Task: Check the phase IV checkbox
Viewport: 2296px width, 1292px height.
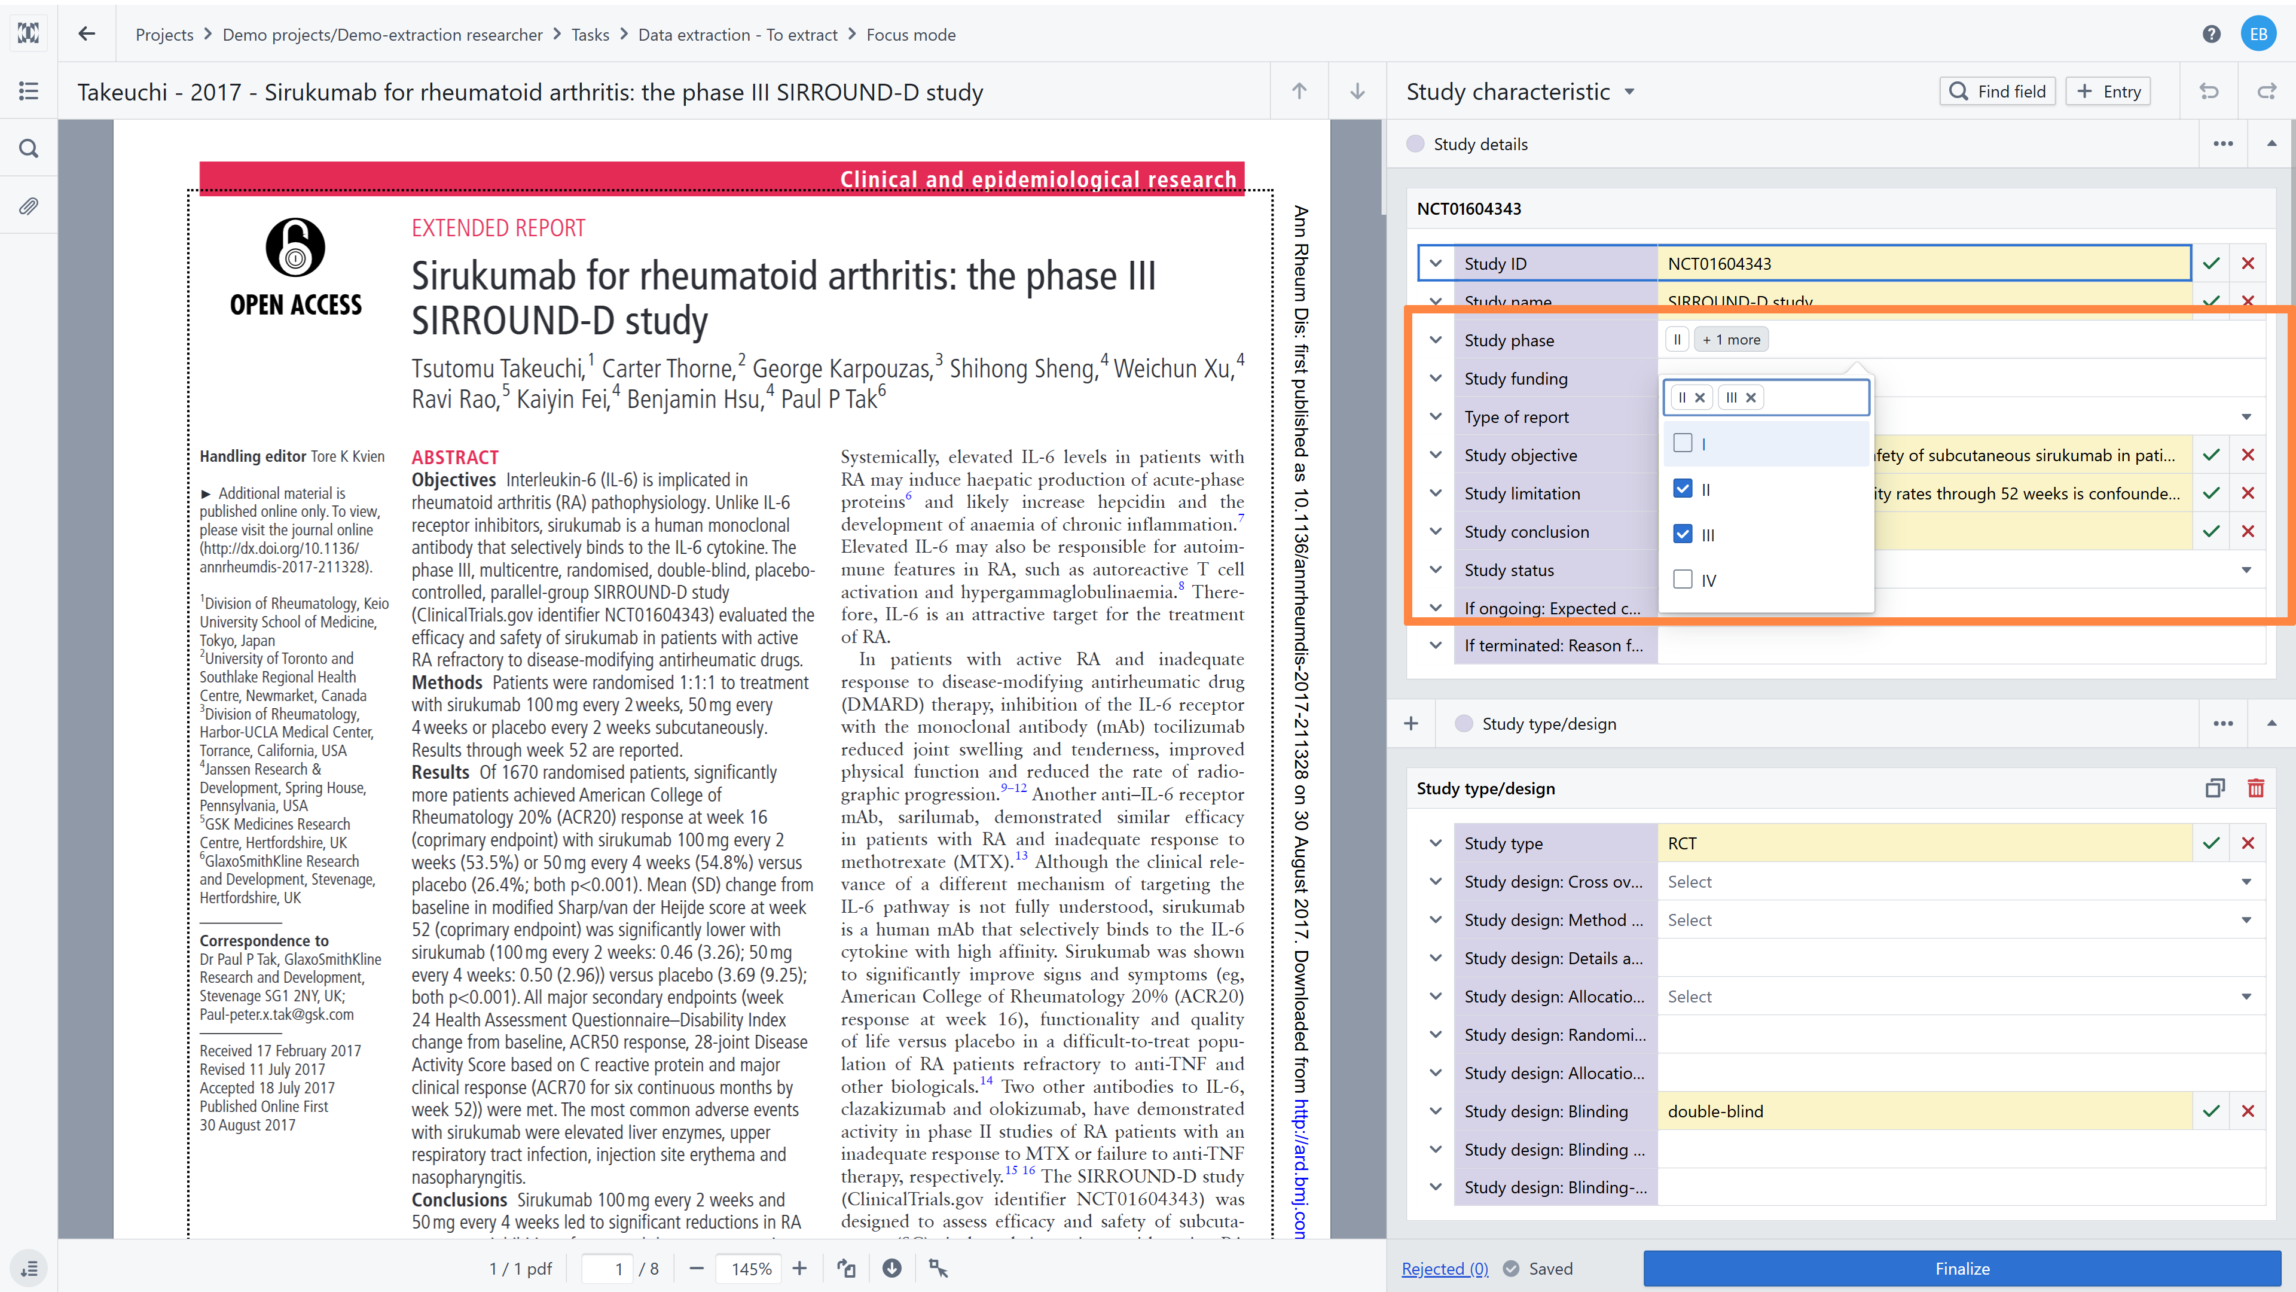Action: pos(1683,580)
